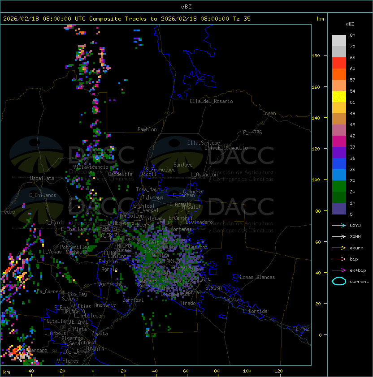Select the 'Ugarteche' label
The height and width of the screenshot is (377, 373).
pyautogui.click(x=111, y=284)
